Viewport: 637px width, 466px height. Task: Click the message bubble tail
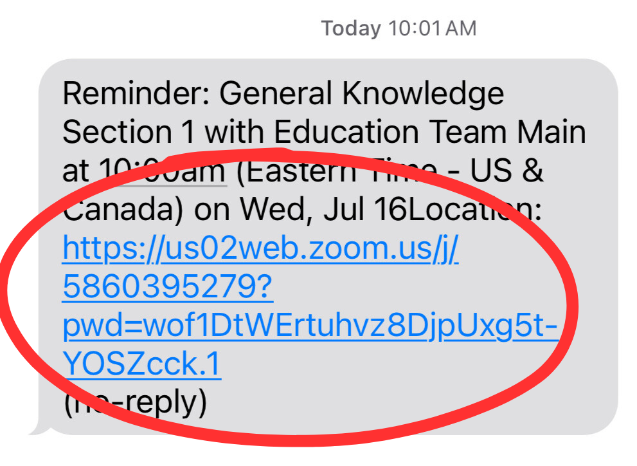click(x=39, y=427)
